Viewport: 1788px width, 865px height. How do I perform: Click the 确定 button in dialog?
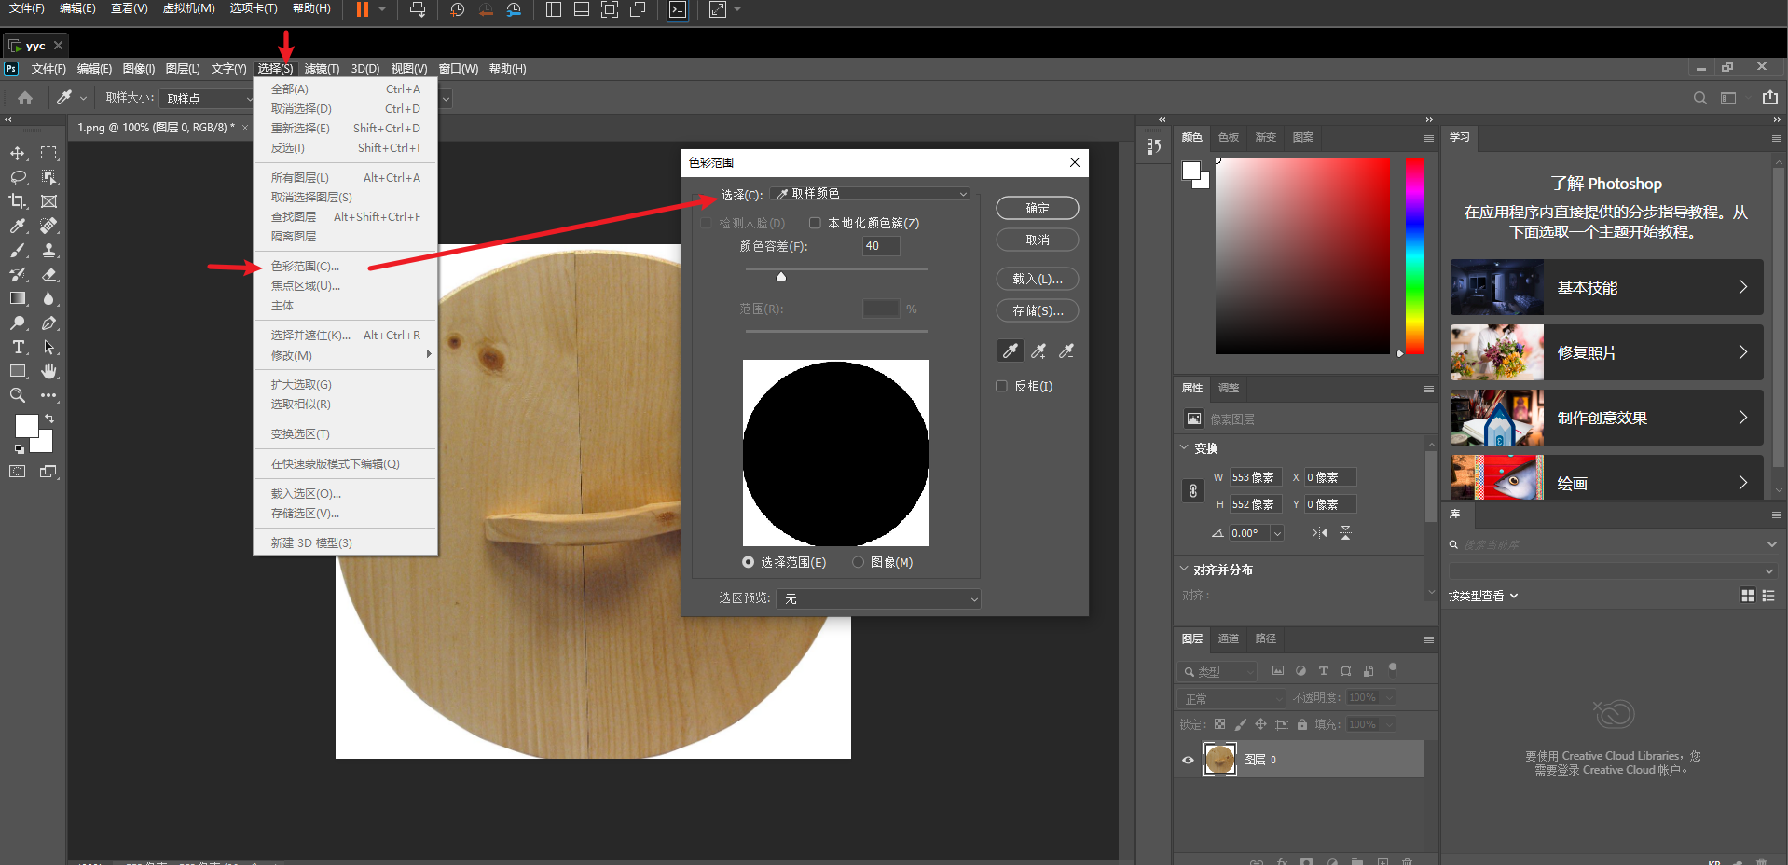click(x=1037, y=208)
